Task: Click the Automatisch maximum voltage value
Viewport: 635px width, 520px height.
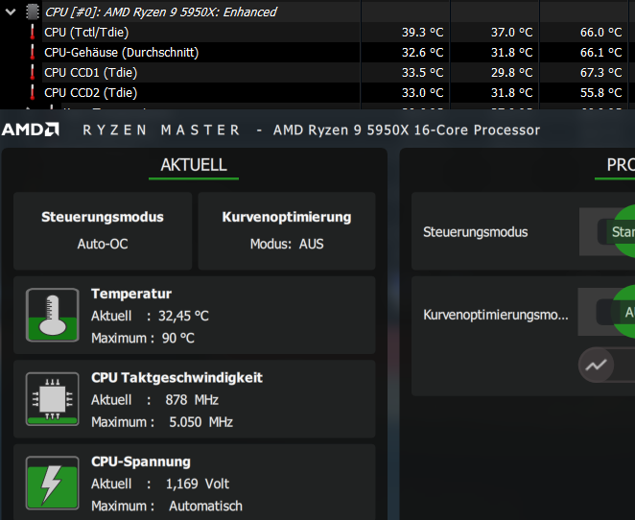Action: (205, 507)
